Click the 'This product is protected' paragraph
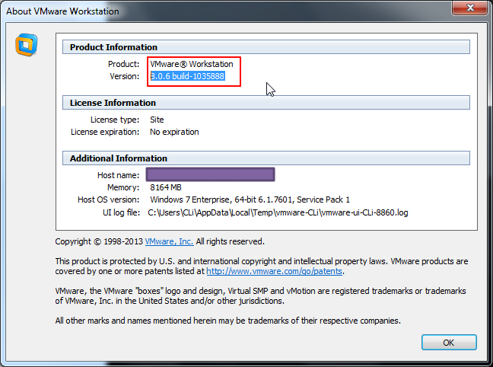493x367 pixels. 262,266
